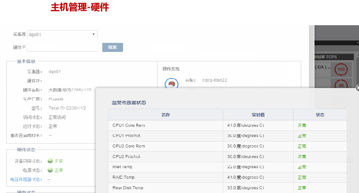
Task: Click the 名称 column header
Action: [165, 115]
